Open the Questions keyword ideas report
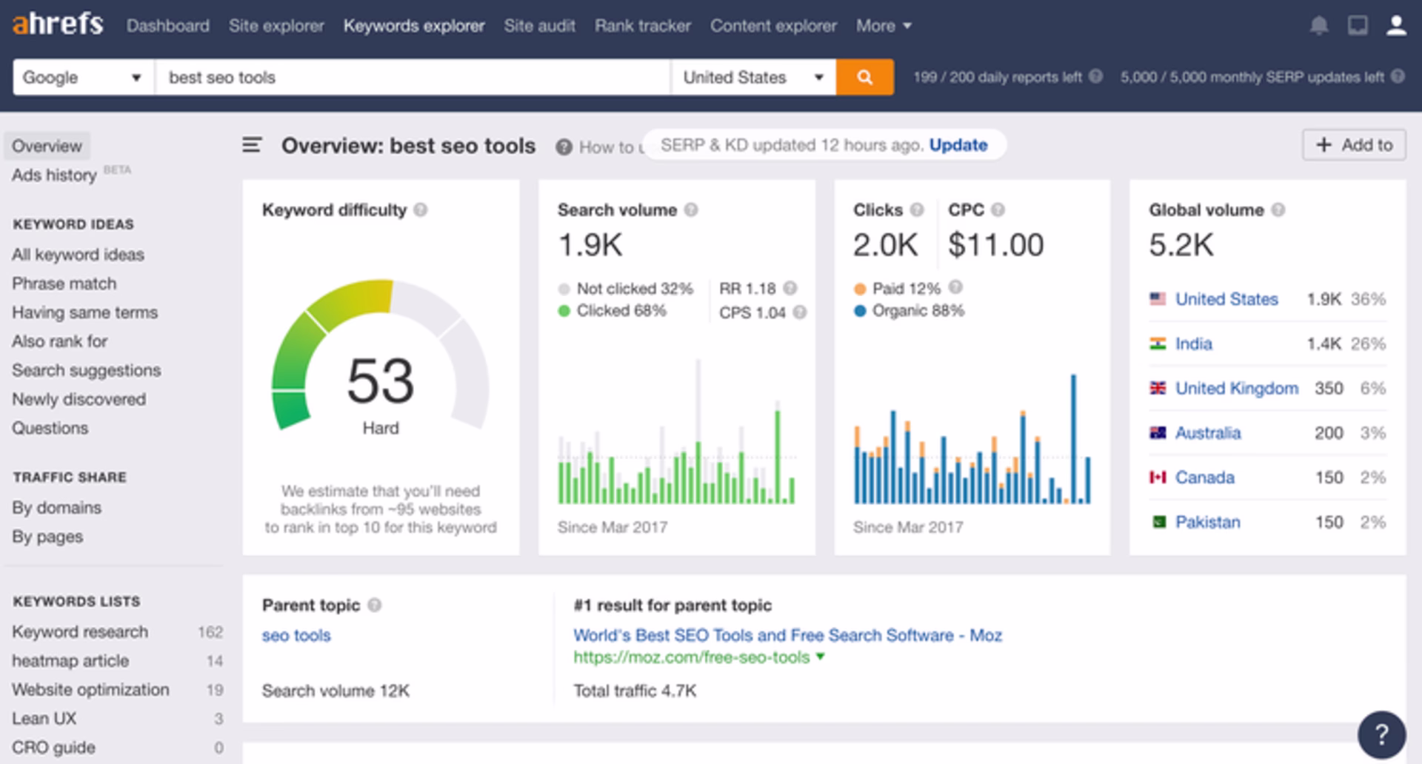This screenshot has width=1422, height=764. point(49,428)
